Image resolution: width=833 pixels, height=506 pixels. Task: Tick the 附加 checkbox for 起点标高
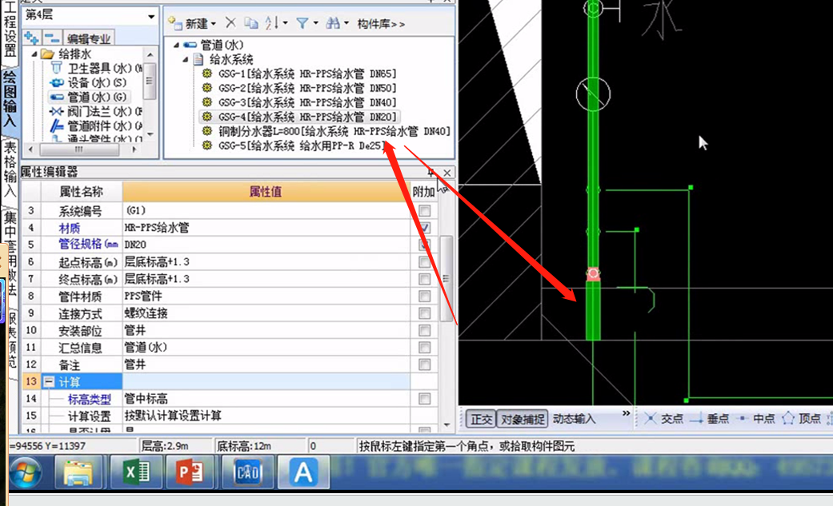(x=424, y=261)
